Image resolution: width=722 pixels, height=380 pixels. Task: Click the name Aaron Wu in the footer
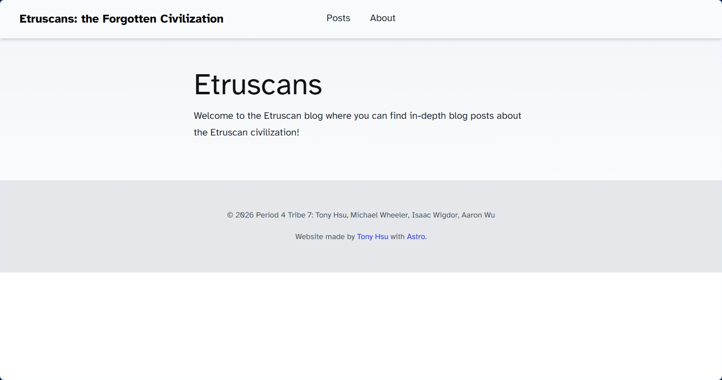pos(478,215)
